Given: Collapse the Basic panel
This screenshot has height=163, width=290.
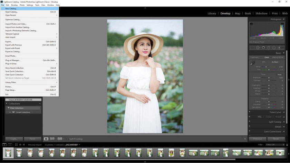Looking at the screenshot, I should click(x=284, y=53).
